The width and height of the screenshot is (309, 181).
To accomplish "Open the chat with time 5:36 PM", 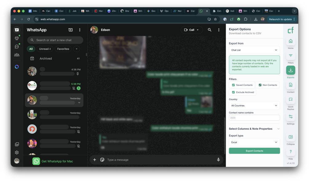I will click(x=54, y=86).
